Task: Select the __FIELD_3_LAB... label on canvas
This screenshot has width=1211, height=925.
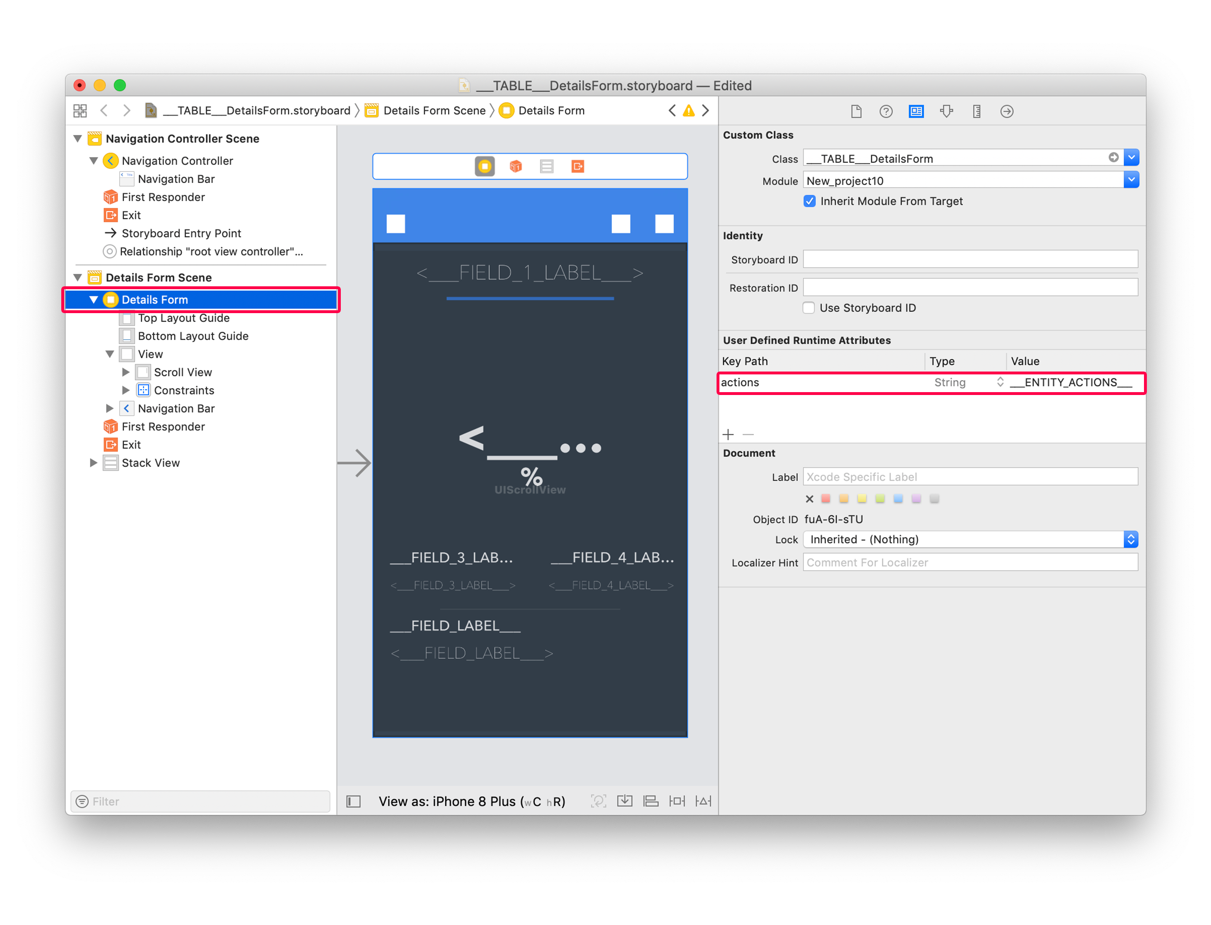Action: pos(451,558)
